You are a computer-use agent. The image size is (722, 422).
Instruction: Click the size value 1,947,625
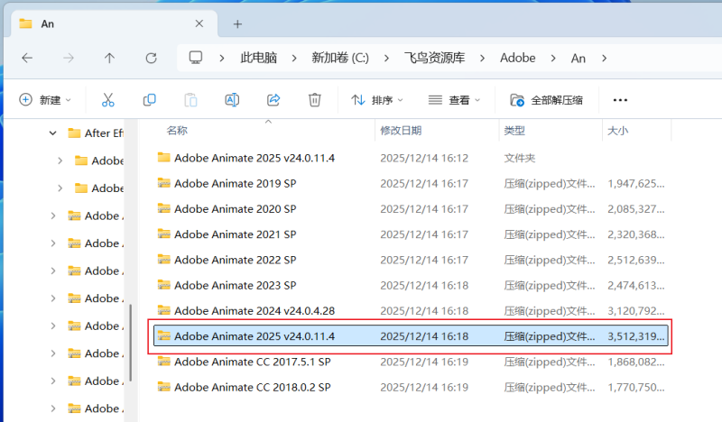(x=636, y=184)
